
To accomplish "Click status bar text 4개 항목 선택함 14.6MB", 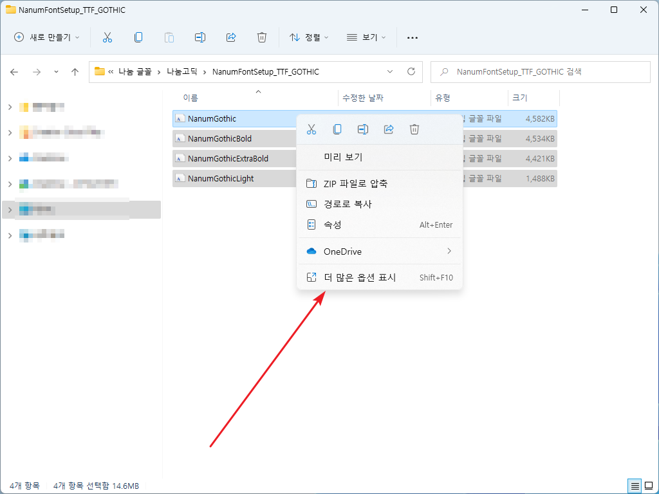I will [96, 486].
